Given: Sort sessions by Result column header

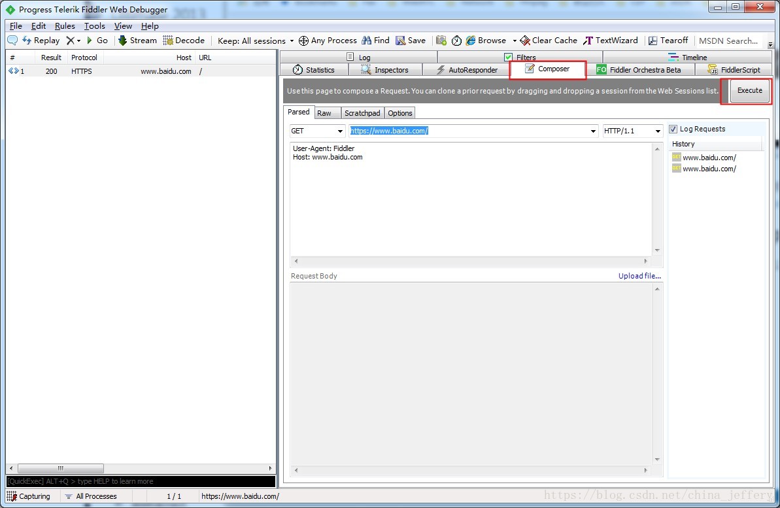Looking at the screenshot, I should (x=51, y=58).
